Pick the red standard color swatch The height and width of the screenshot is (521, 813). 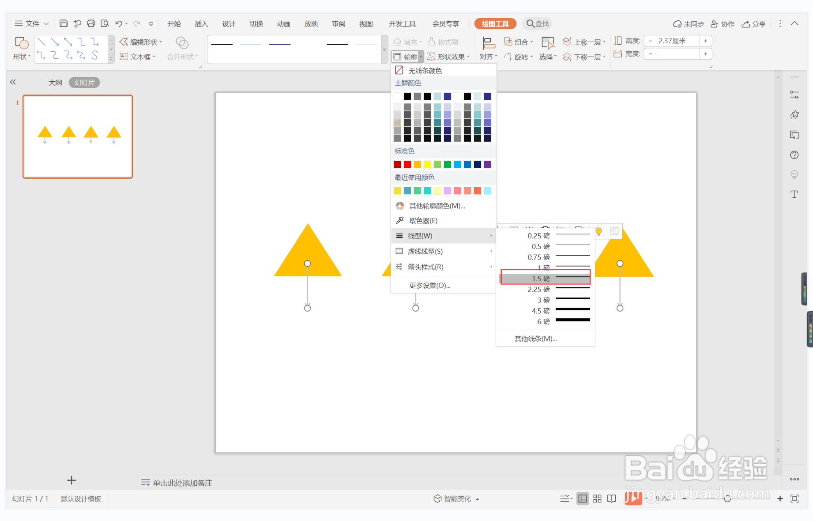(407, 164)
